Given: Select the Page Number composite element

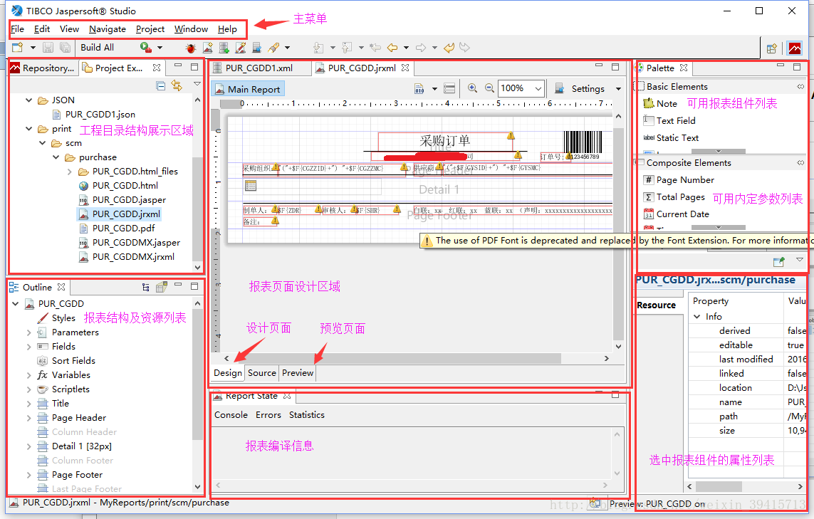Looking at the screenshot, I should tap(679, 179).
